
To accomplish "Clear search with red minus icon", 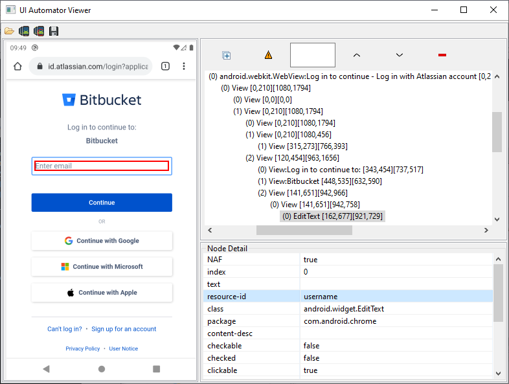I will tap(442, 55).
